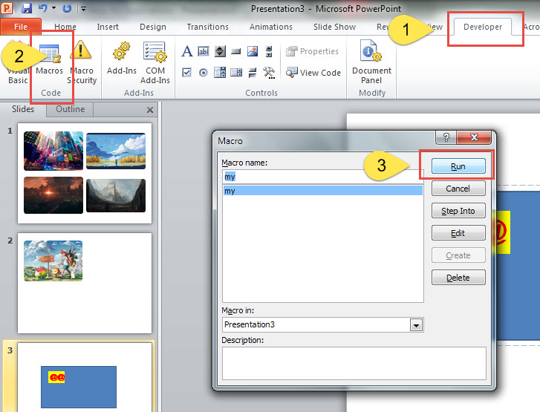Select the Slides pane tab
This screenshot has height=412, width=540.
tap(23, 109)
